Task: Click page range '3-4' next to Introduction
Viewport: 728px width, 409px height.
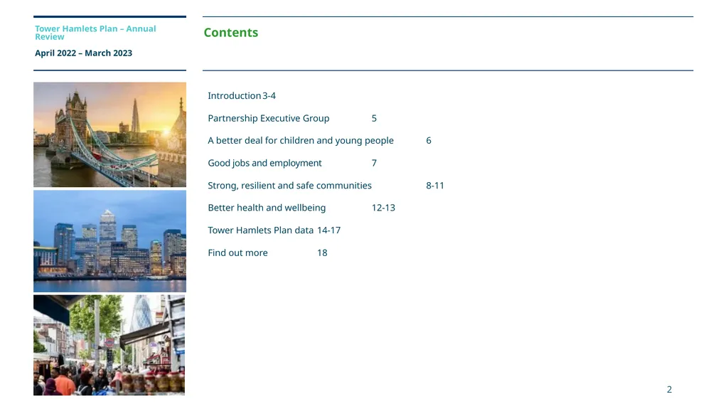Action: [269, 96]
